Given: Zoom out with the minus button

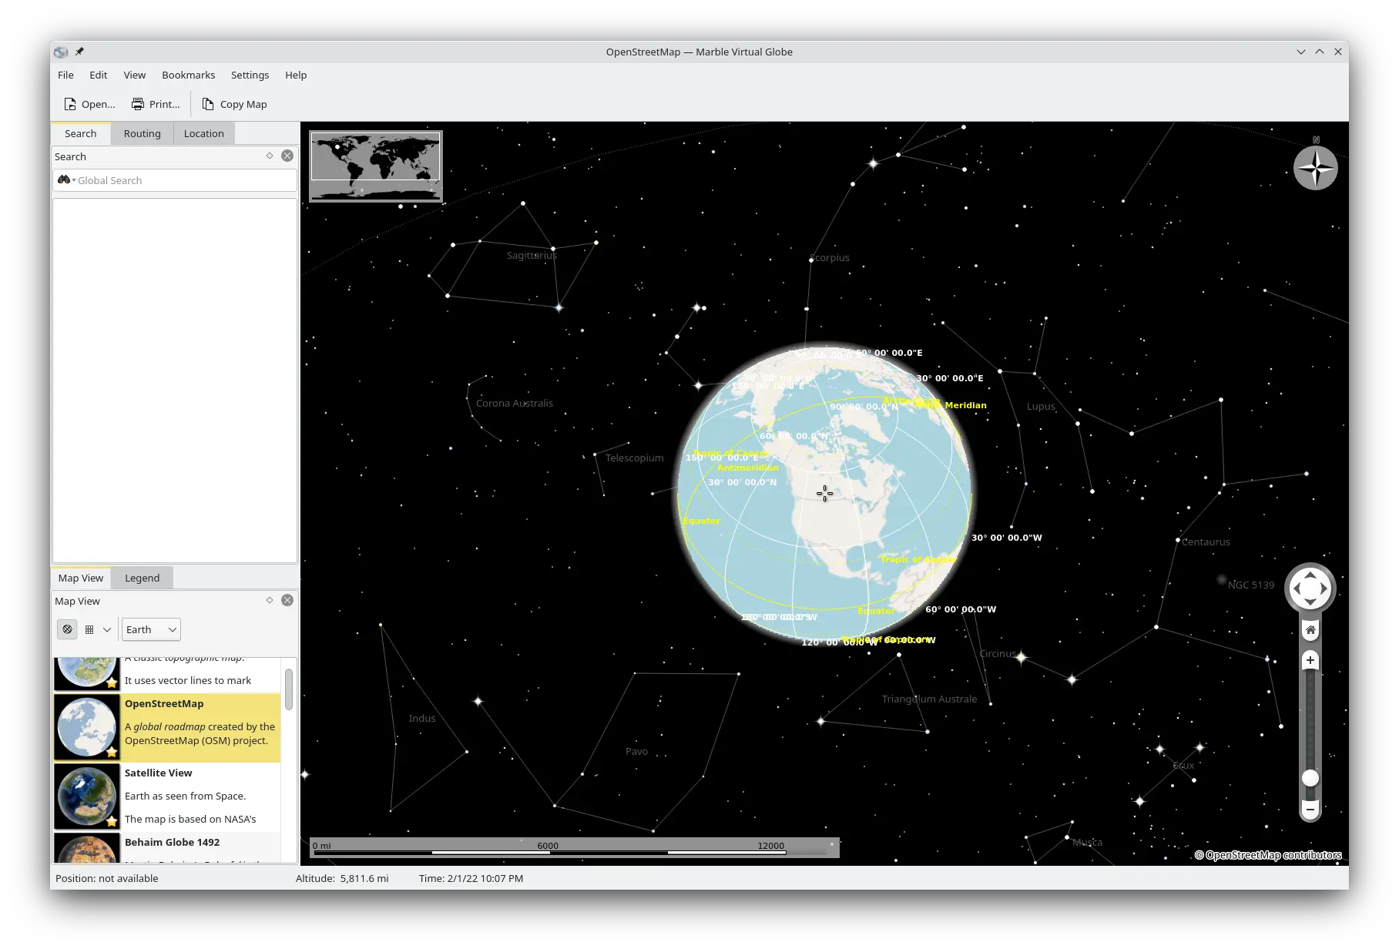Looking at the screenshot, I should 1310,809.
